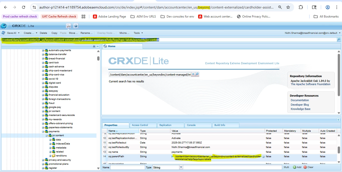
Task: Click the tree panel vertical scrollbar thumb
Action: click(x=98, y=58)
